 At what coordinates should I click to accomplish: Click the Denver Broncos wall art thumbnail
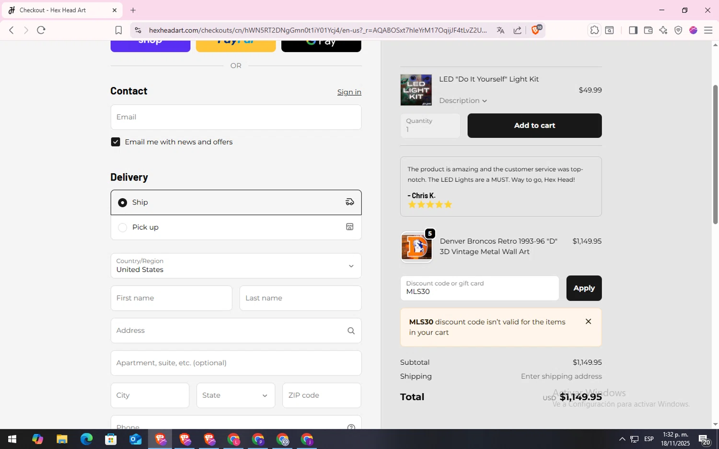pyautogui.click(x=417, y=247)
